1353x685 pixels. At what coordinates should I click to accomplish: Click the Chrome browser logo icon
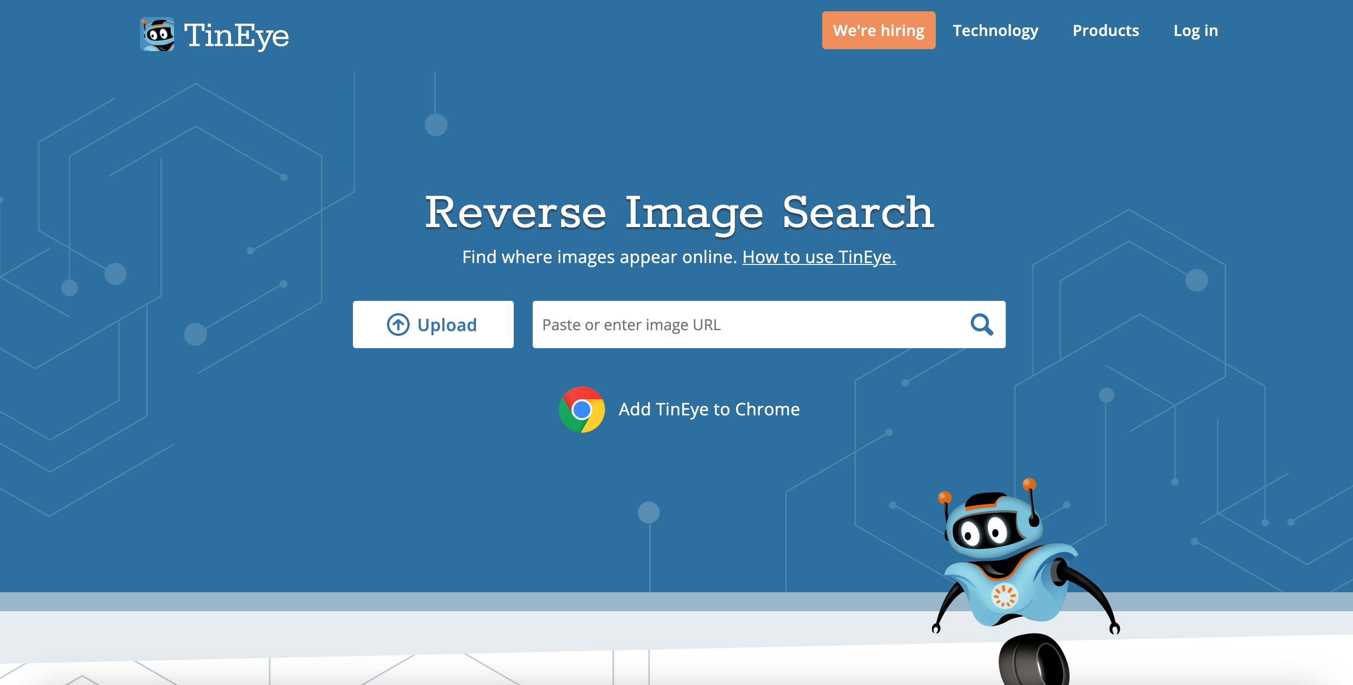(581, 409)
